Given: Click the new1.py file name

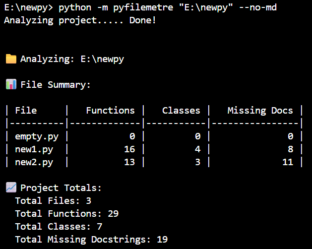Looking at the screenshot, I should pos(34,150).
